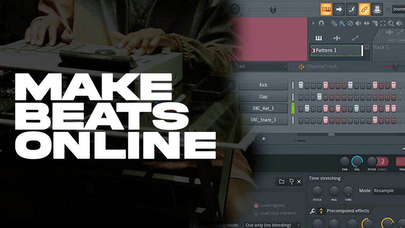Select the paint brush tool in playlist

(342, 23)
